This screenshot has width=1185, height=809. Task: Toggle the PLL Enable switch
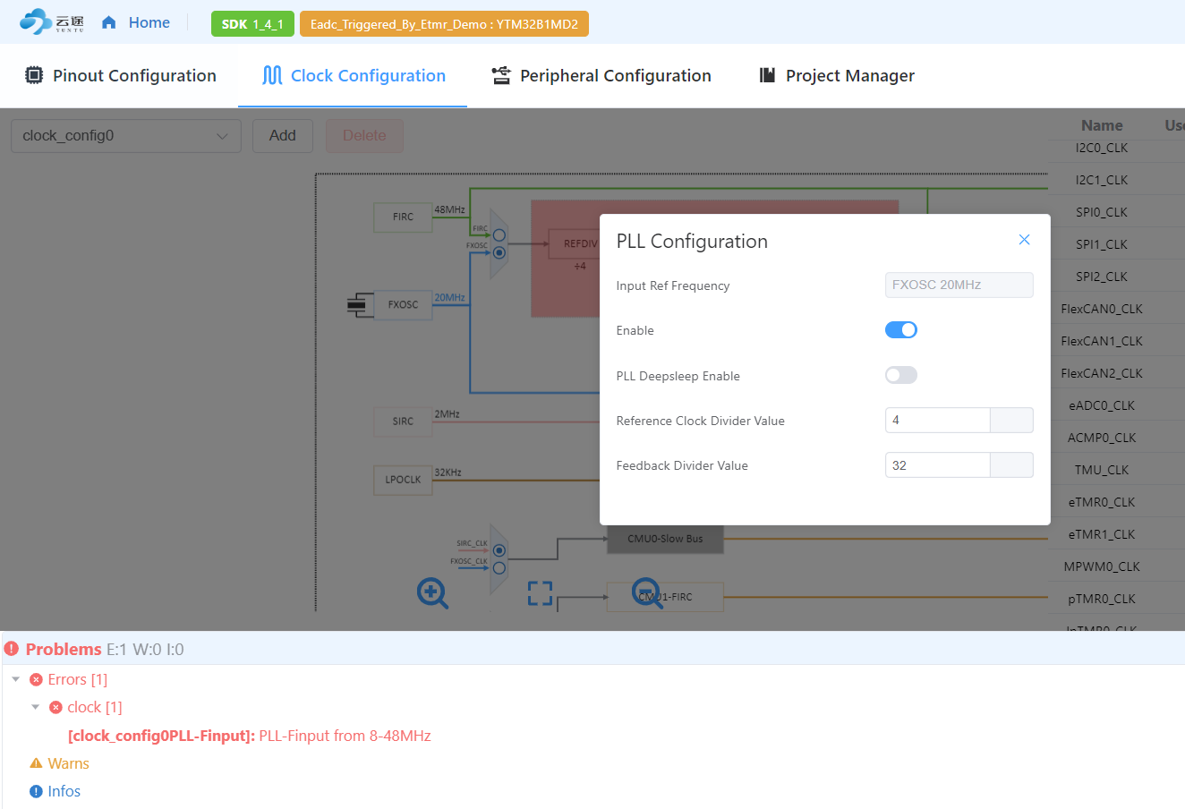coord(901,330)
